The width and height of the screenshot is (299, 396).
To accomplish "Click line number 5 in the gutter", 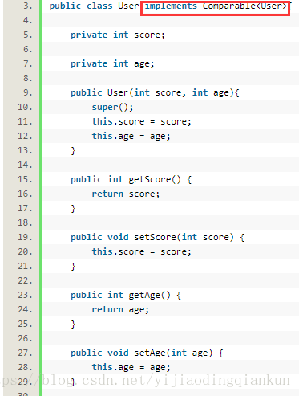I will coord(27,35).
